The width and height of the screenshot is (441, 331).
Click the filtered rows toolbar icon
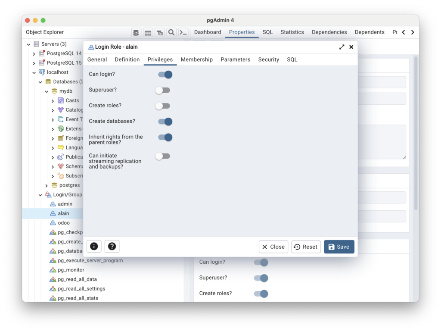(160, 33)
